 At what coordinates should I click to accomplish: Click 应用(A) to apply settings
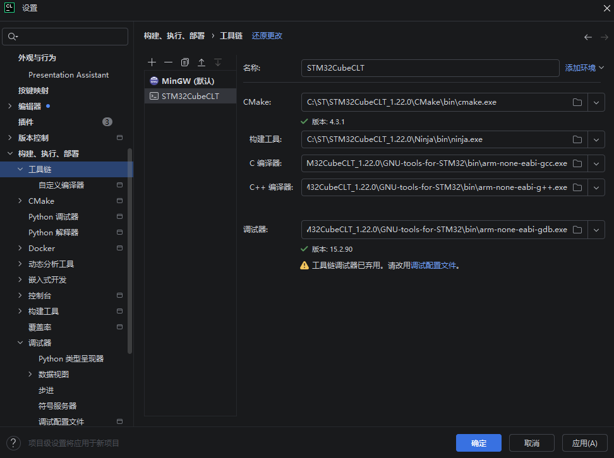point(585,443)
